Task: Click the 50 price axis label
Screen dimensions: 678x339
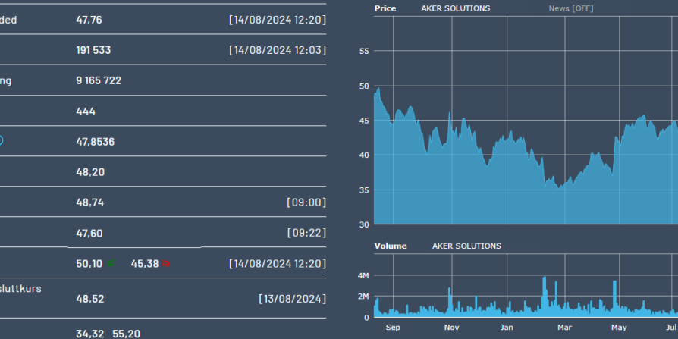Action: pyautogui.click(x=364, y=86)
